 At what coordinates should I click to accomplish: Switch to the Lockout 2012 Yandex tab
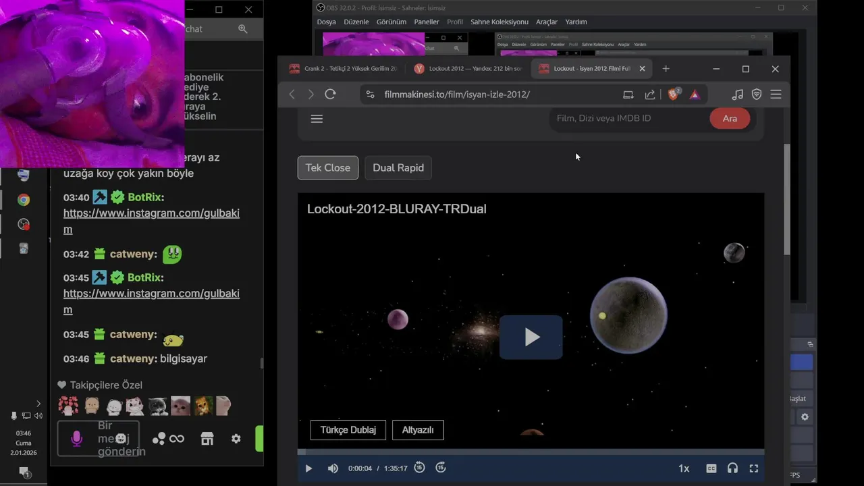(468, 69)
